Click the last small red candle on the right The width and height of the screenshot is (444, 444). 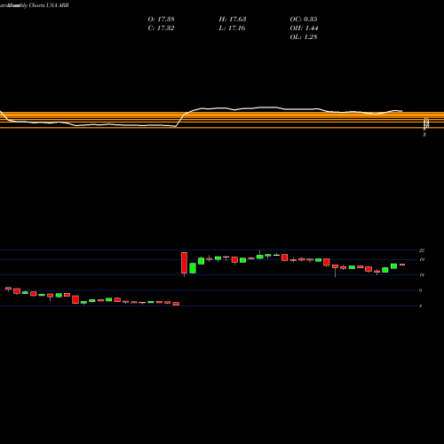(402, 265)
